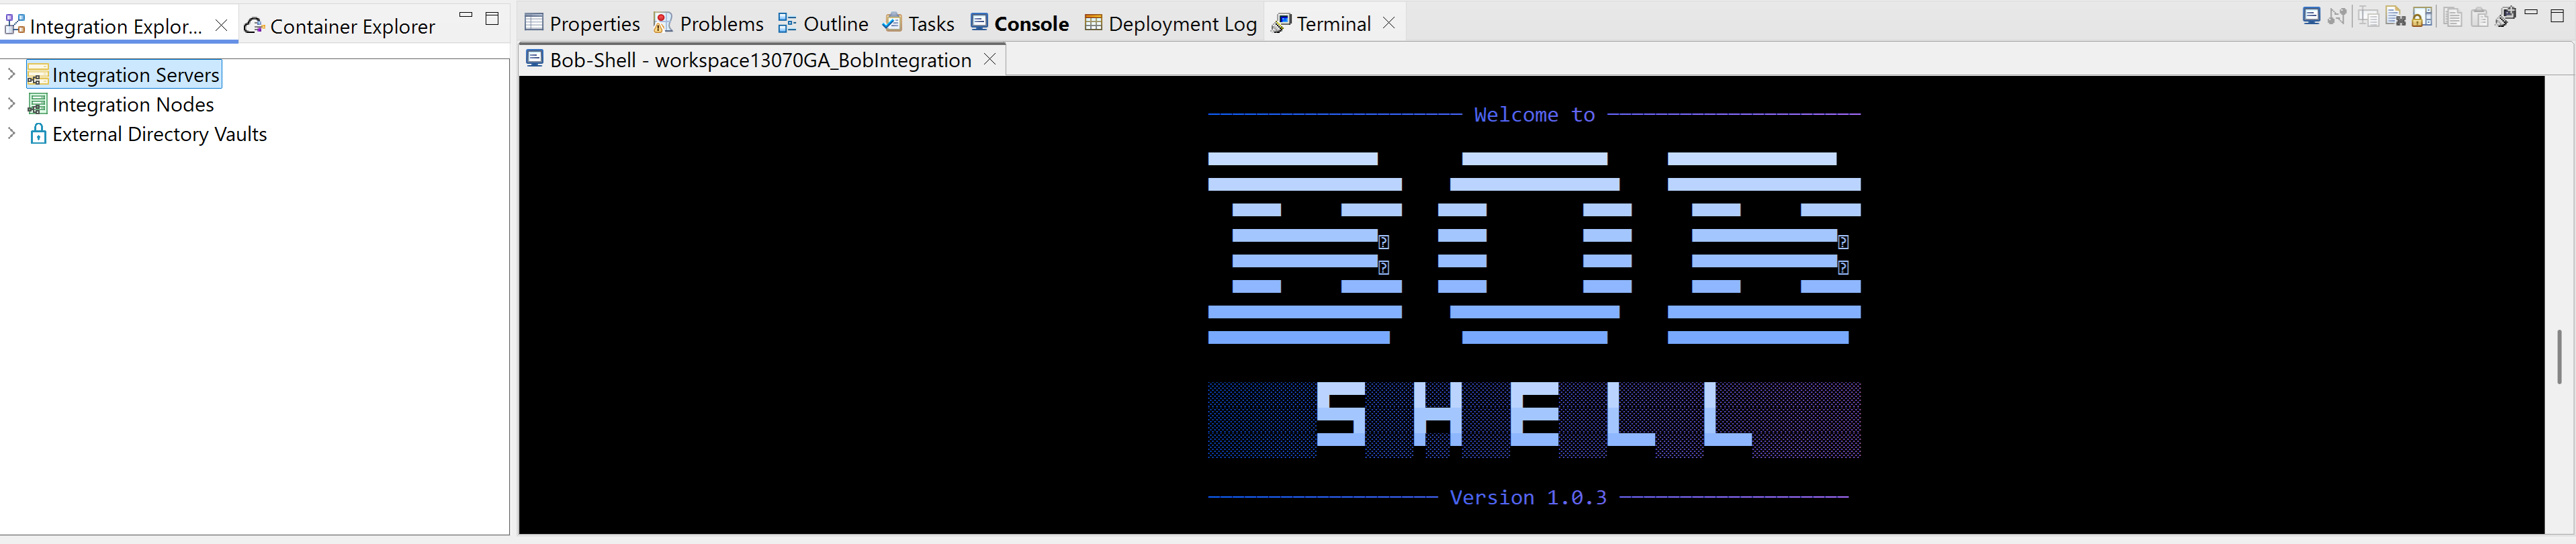
Task: Click the Tasks tab icon
Action: point(892,22)
